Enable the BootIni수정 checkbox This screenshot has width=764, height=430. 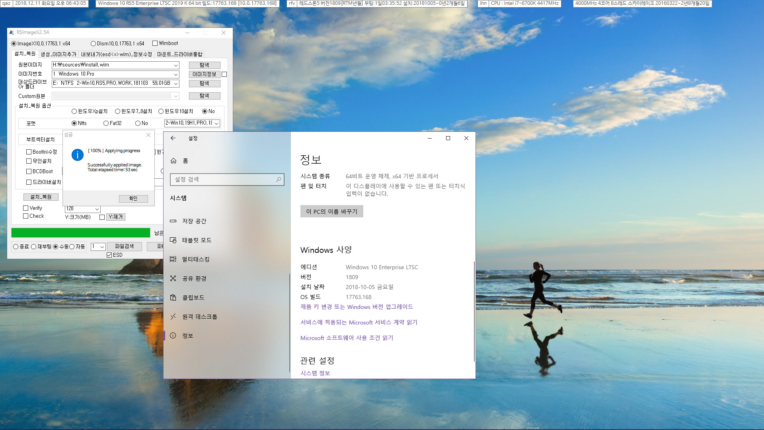29,152
